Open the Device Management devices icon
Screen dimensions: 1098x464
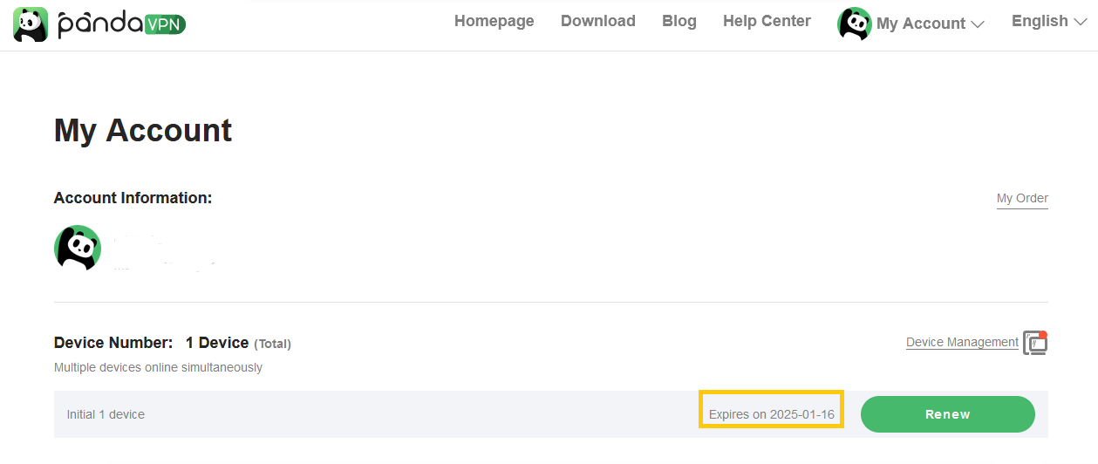tap(1034, 344)
